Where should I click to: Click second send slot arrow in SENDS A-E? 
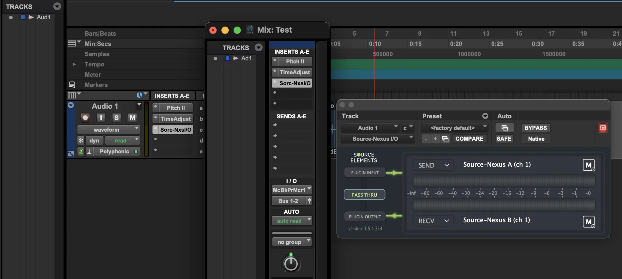click(275, 136)
